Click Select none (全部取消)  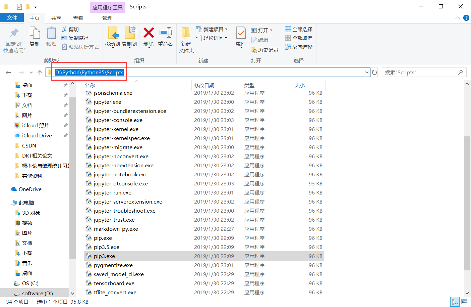click(299, 38)
